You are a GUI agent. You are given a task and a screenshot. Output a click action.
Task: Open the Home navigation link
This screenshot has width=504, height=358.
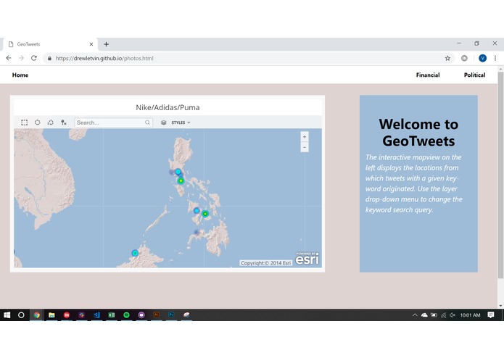(20, 75)
